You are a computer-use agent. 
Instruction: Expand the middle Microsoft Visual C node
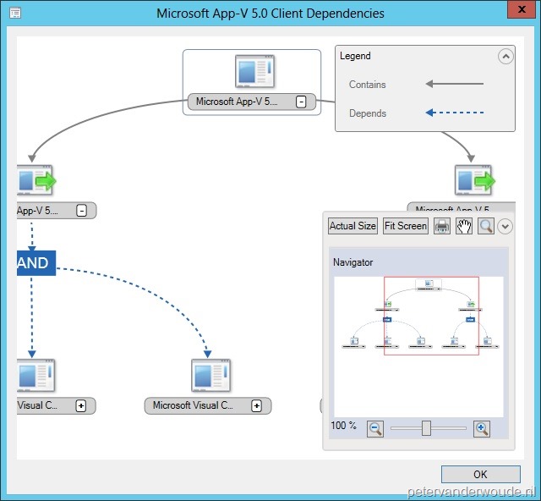(257, 405)
